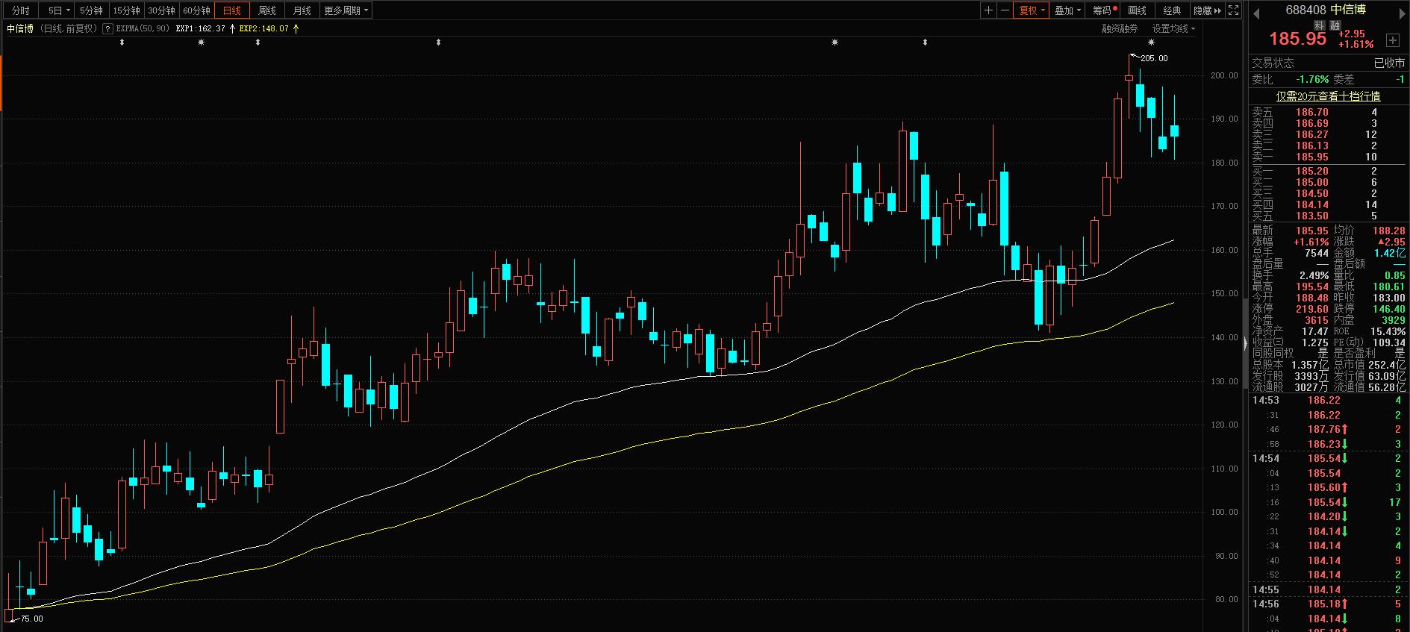This screenshot has height=632, width=1410.
Task: Click the EXP1:162.37 indicator value
Action: pos(201,28)
